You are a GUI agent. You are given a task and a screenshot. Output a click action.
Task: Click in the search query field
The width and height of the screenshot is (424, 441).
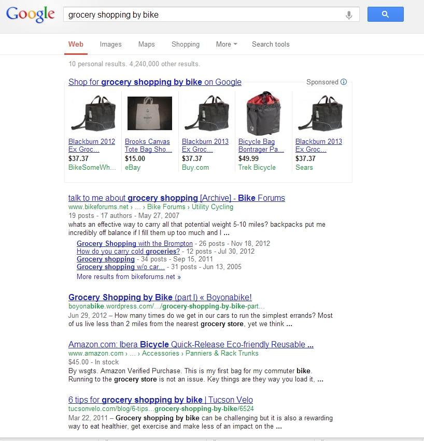[x=203, y=14]
